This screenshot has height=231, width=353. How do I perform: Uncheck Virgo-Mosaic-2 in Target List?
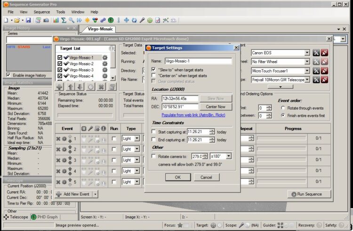pos(60,64)
